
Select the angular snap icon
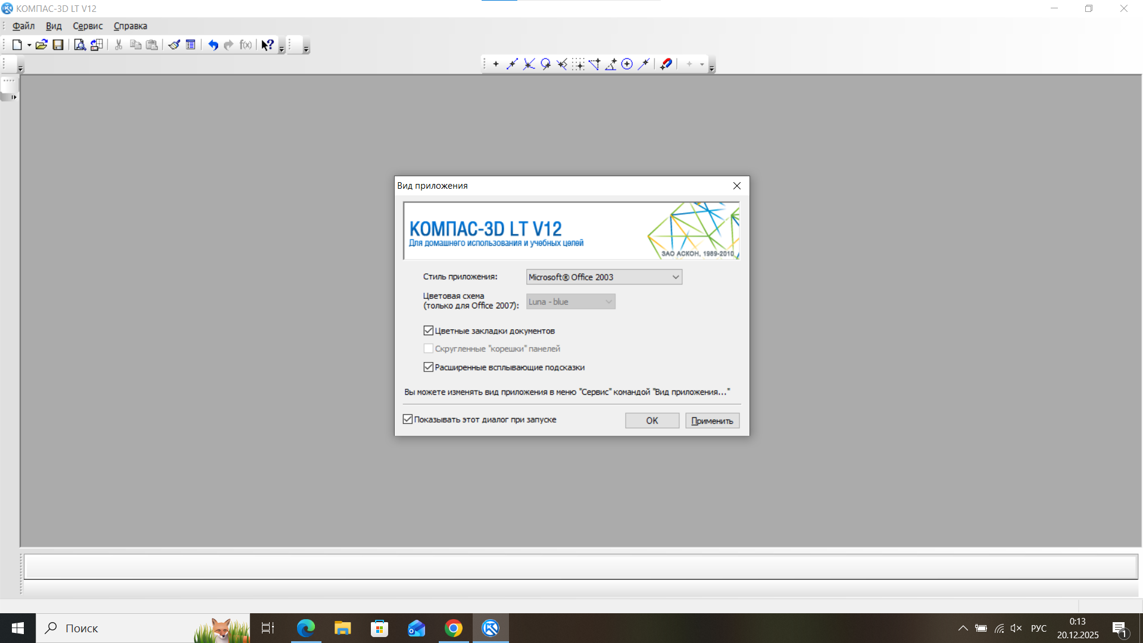coord(611,64)
